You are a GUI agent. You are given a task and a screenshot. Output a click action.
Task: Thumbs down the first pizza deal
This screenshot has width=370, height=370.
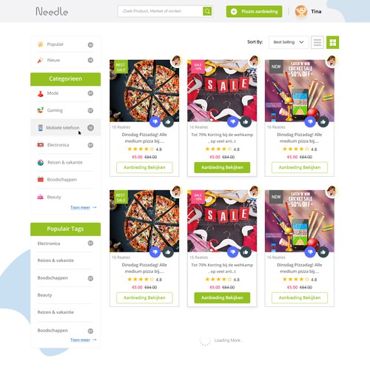click(155, 121)
